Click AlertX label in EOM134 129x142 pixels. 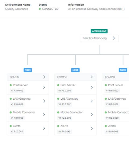pyautogui.click(x=17, y=126)
